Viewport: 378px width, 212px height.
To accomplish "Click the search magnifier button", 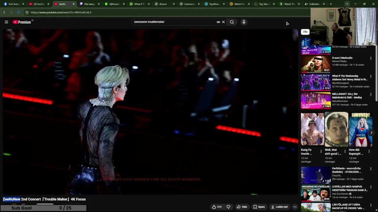I will [x=232, y=22].
